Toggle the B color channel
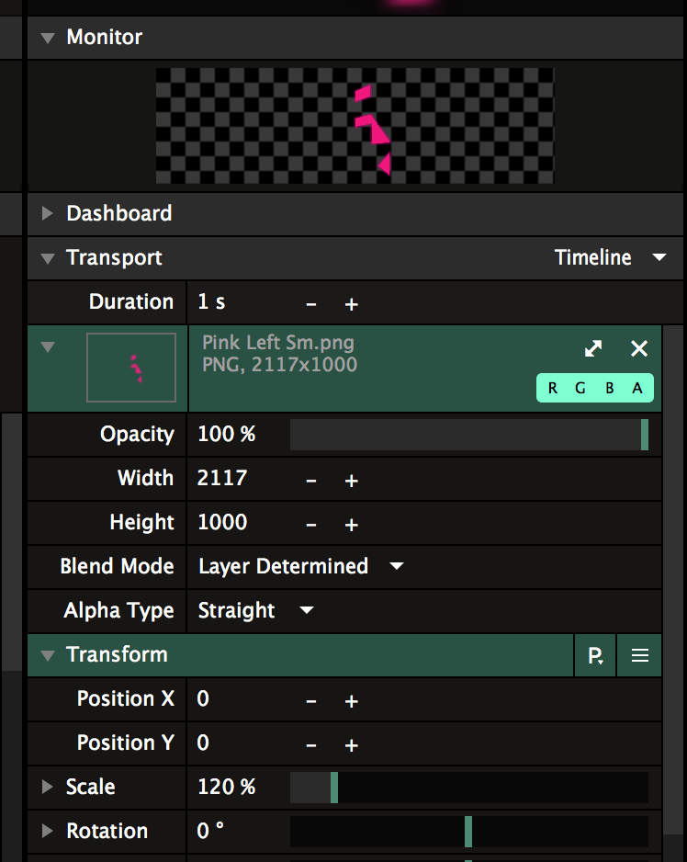 pos(609,388)
